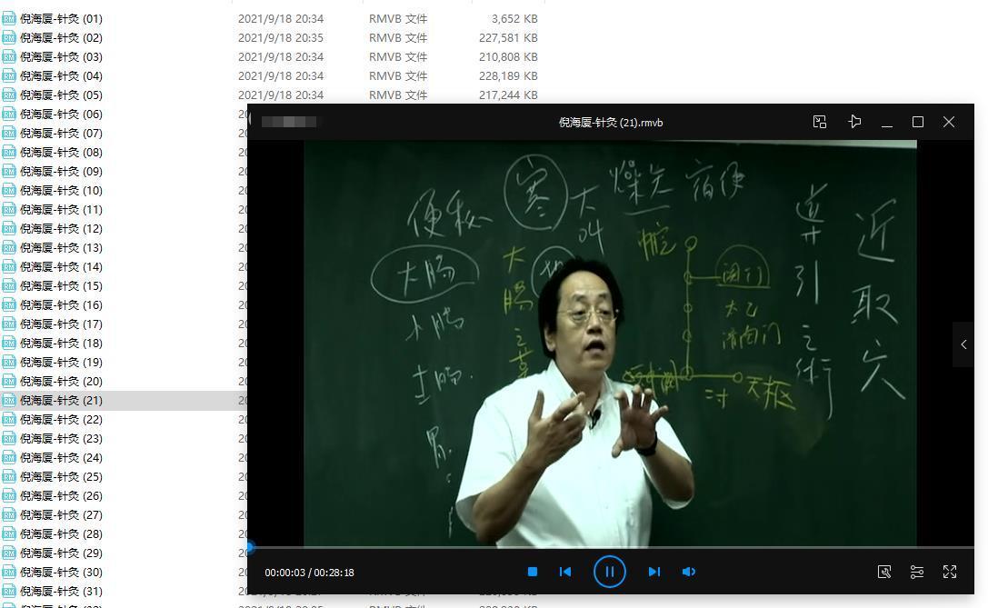Image resolution: width=988 pixels, height=608 pixels.
Task: Skip to the previous video
Action: click(x=565, y=572)
